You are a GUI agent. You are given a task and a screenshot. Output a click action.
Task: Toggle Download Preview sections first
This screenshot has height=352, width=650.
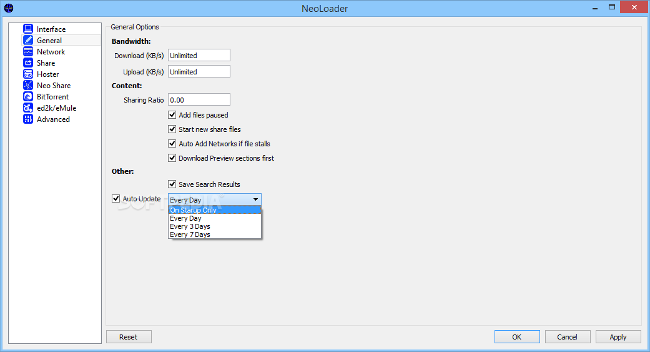[x=172, y=158]
